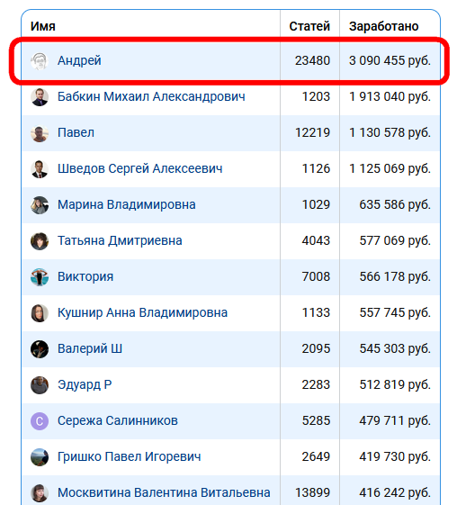Open Татьяна Дмитриевна's avatar
Image resolution: width=457 pixels, height=505 pixels.
40,241
